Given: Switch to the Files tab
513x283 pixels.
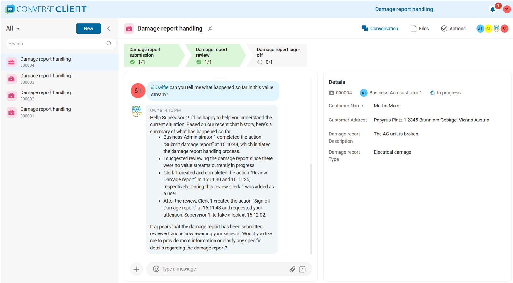Looking at the screenshot, I should point(420,29).
